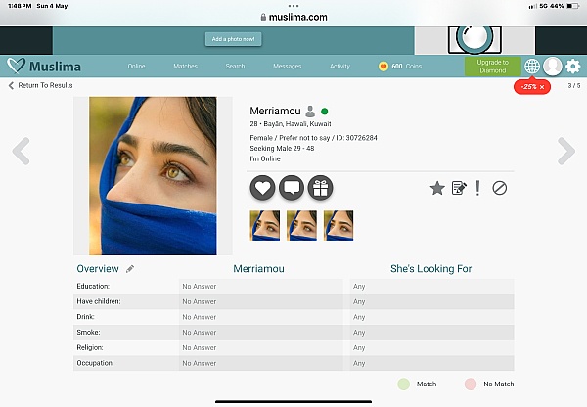Open the profile note icon

(458, 188)
